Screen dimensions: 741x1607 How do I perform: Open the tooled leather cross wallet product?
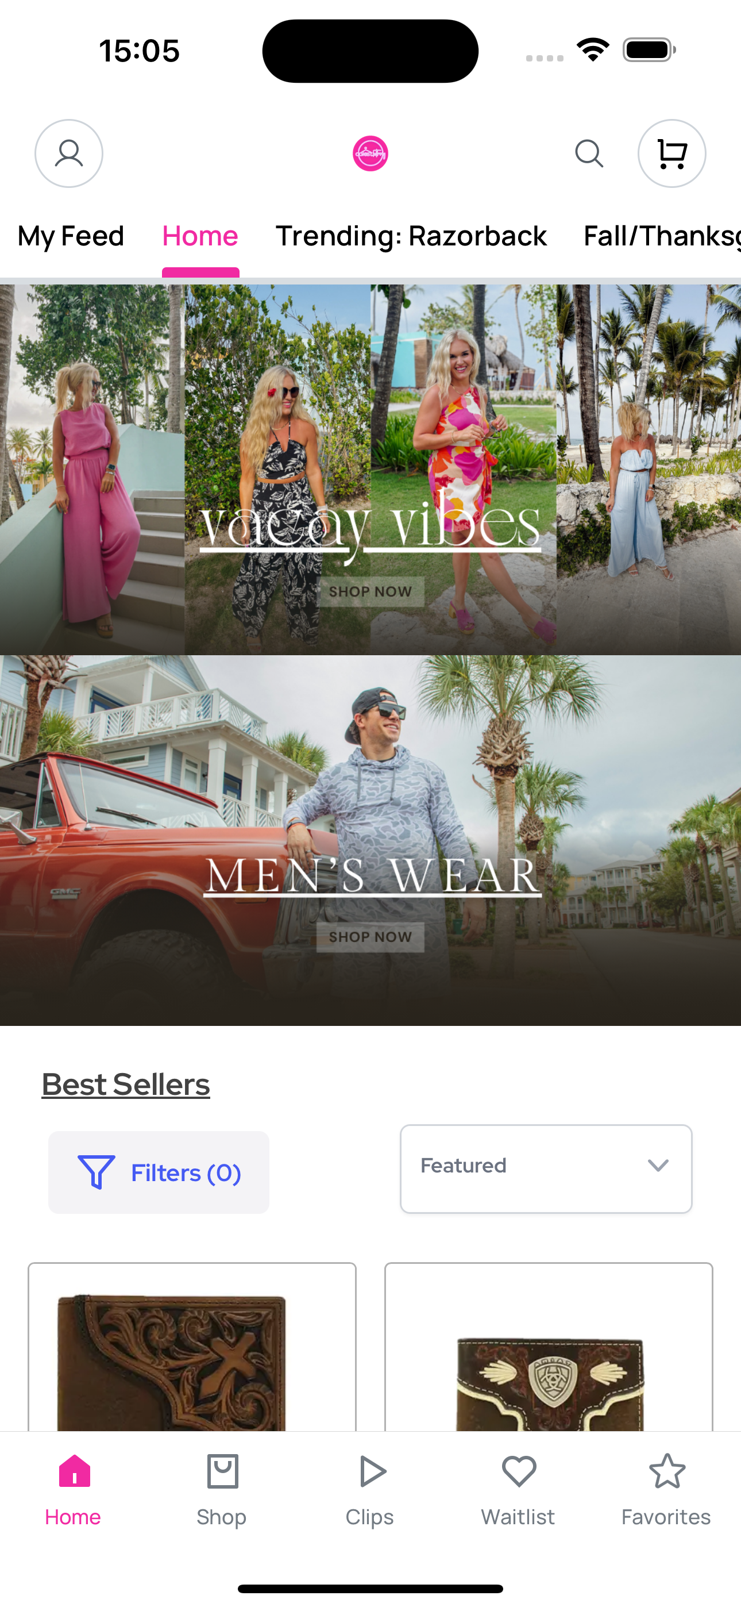(x=192, y=1347)
